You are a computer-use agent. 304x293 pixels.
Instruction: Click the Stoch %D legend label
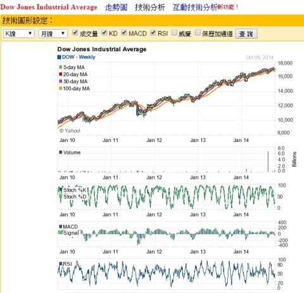click(75, 197)
